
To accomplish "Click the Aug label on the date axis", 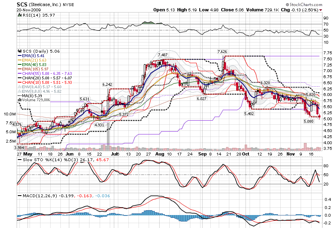I will (160, 154).
